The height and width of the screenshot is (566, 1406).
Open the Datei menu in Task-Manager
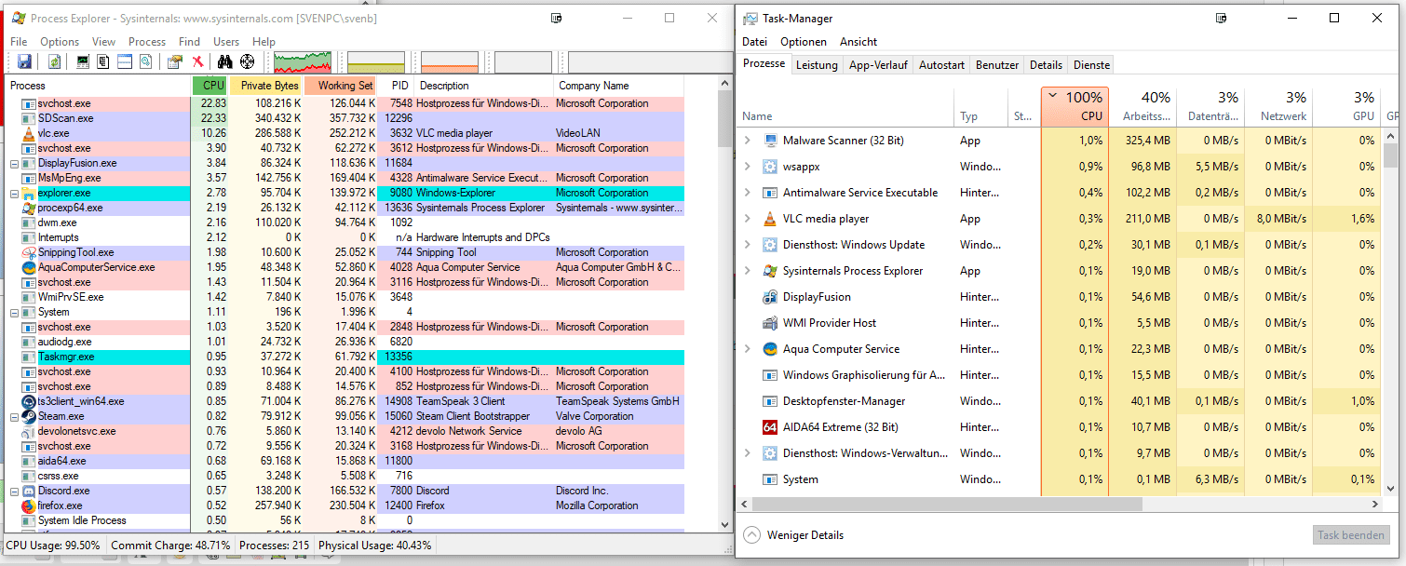click(754, 42)
